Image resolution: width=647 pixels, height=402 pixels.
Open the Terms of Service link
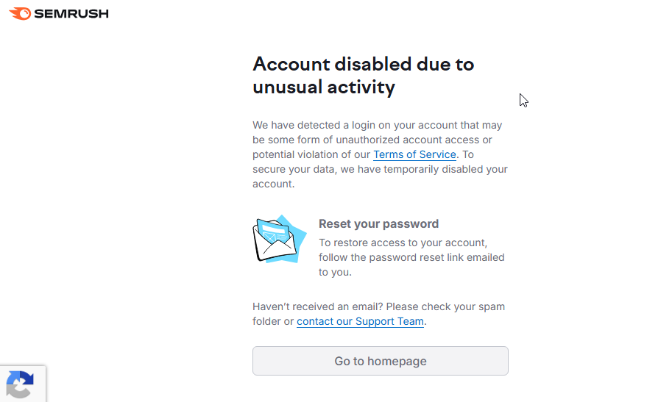tap(415, 154)
